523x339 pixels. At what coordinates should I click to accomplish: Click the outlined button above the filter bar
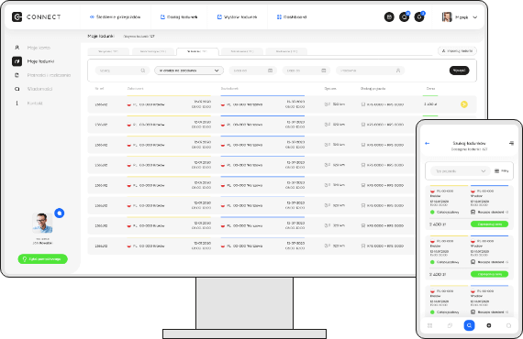tap(457, 51)
